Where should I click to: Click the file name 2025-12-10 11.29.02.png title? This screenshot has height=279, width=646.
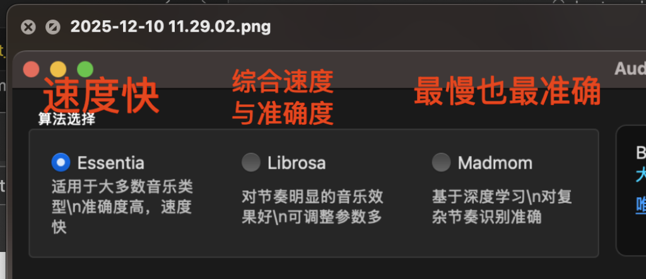pos(170,27)
